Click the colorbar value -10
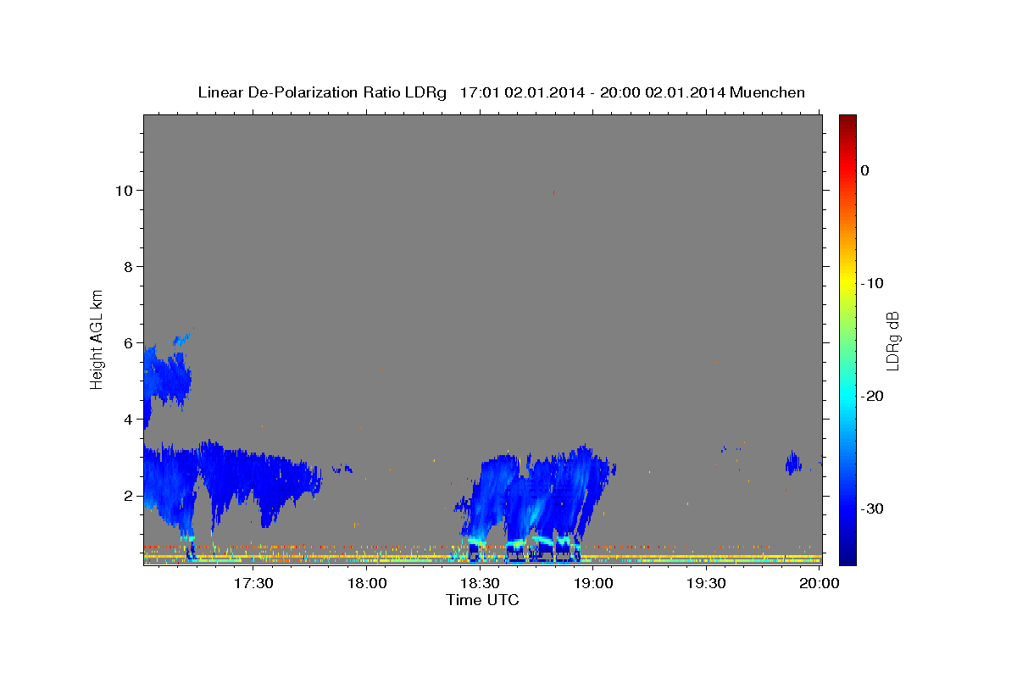The height and width of the screenshot is (678, 1017). pyautogui.click(x=873, y=283)
